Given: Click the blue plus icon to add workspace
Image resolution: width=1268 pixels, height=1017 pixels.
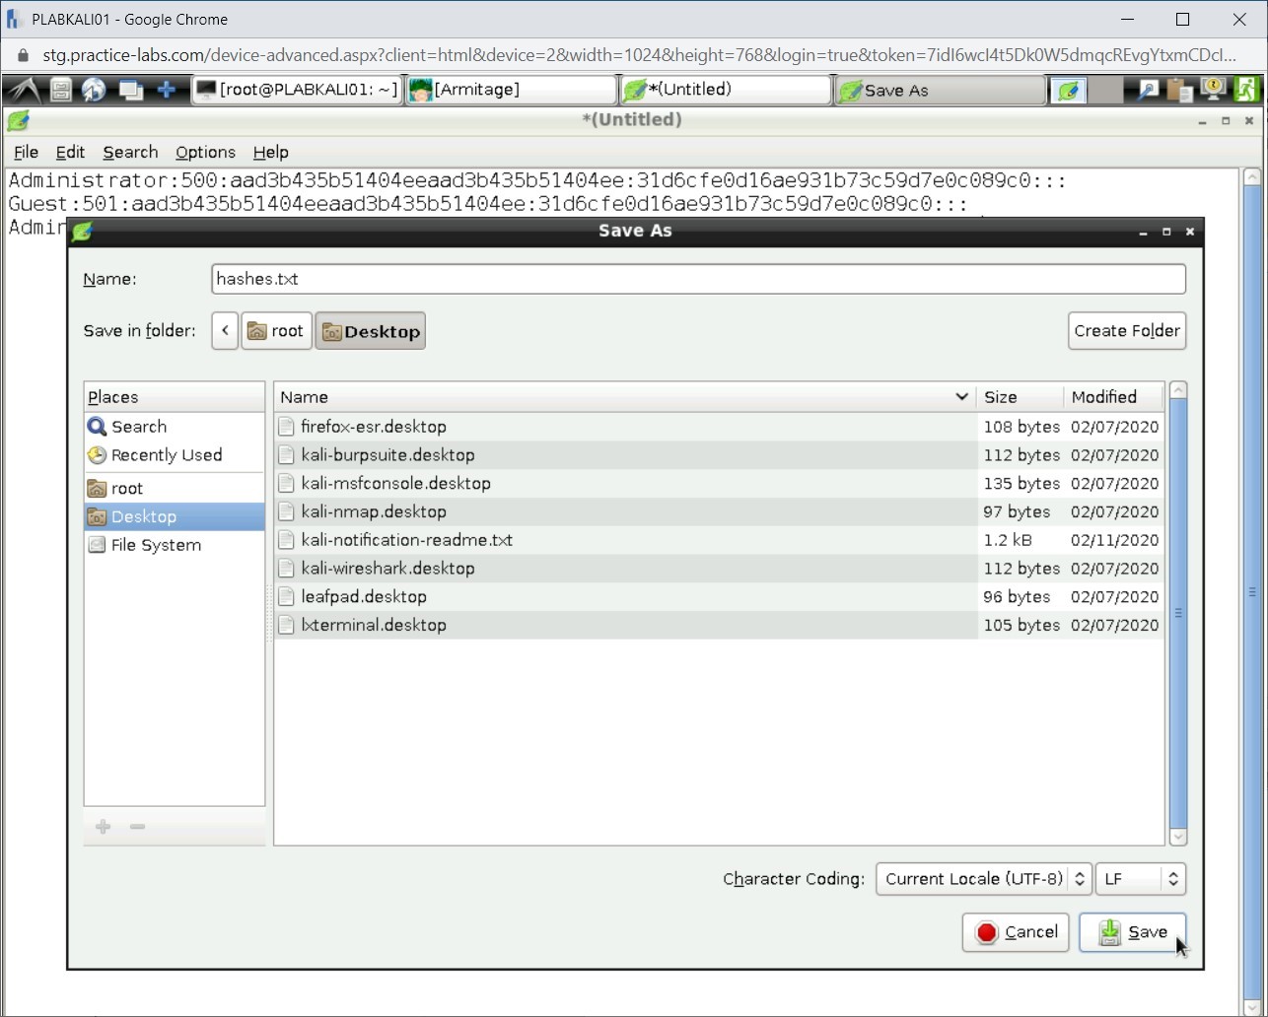Looking at the screenshot, I should pyautogui.click(x=166, y=90).
